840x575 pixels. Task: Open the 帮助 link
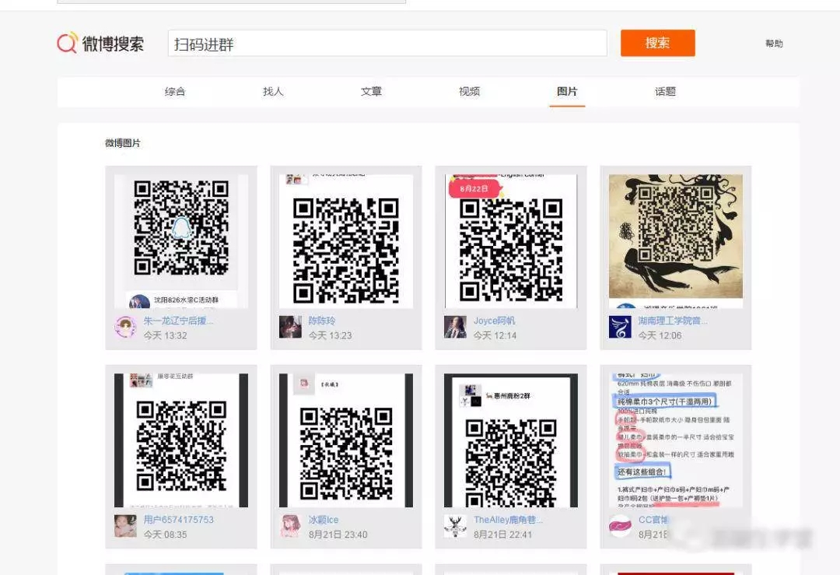coord(774,44)
